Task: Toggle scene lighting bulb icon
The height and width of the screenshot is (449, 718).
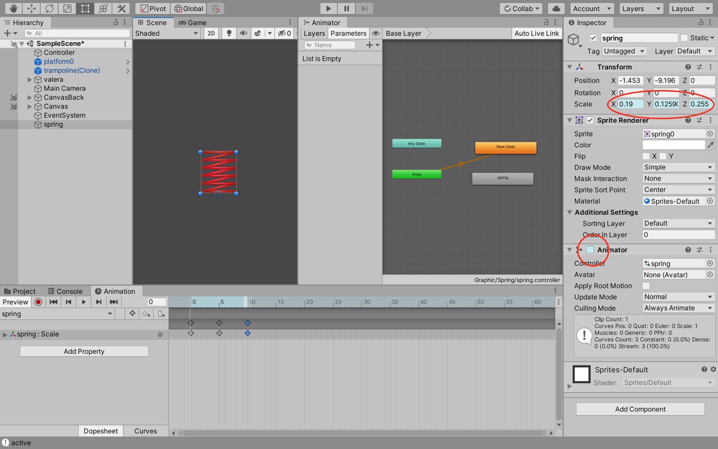Action: (x=229, y=33)
